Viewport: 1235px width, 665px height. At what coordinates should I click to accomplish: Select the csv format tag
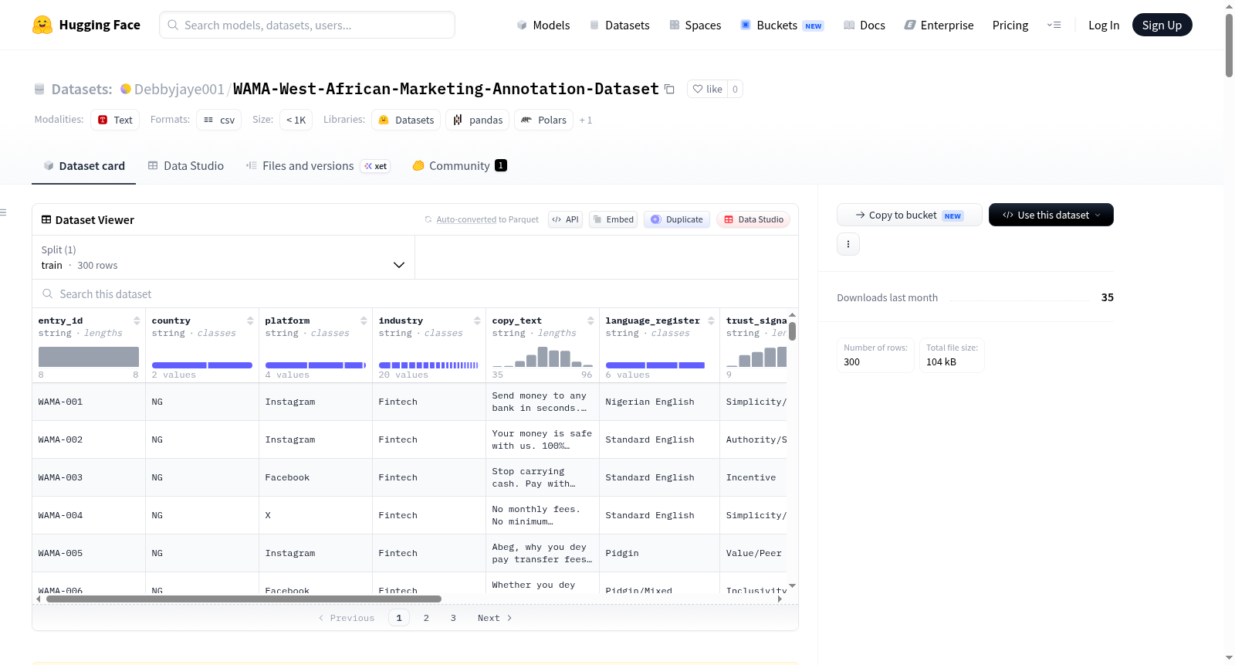click(x=219, y=120)
